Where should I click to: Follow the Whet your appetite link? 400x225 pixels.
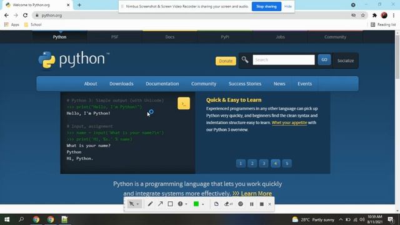coord(289,122)
